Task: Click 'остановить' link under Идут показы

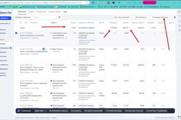Action: tap(56, 51)
